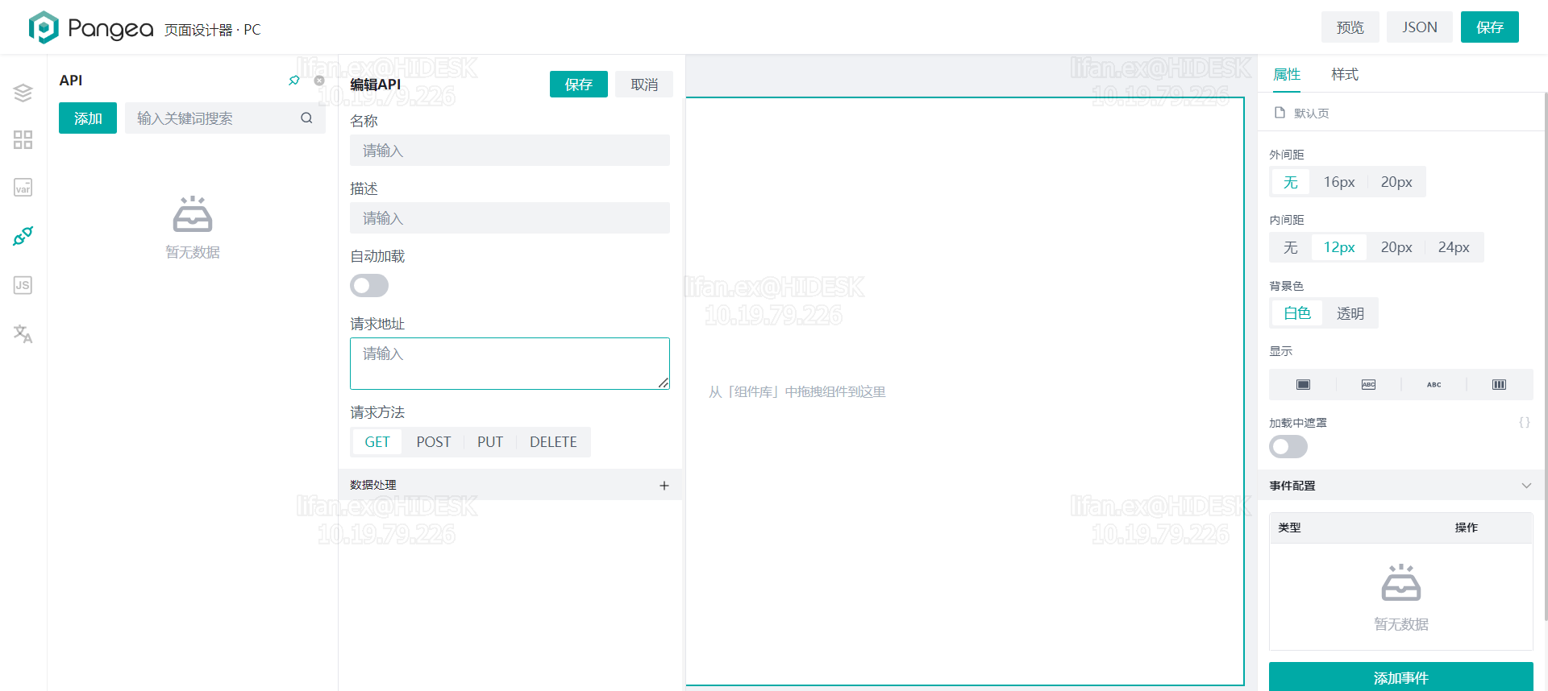Set outer margin to 无
This screenshot has width=1548, height=691.
(1291, 182)
